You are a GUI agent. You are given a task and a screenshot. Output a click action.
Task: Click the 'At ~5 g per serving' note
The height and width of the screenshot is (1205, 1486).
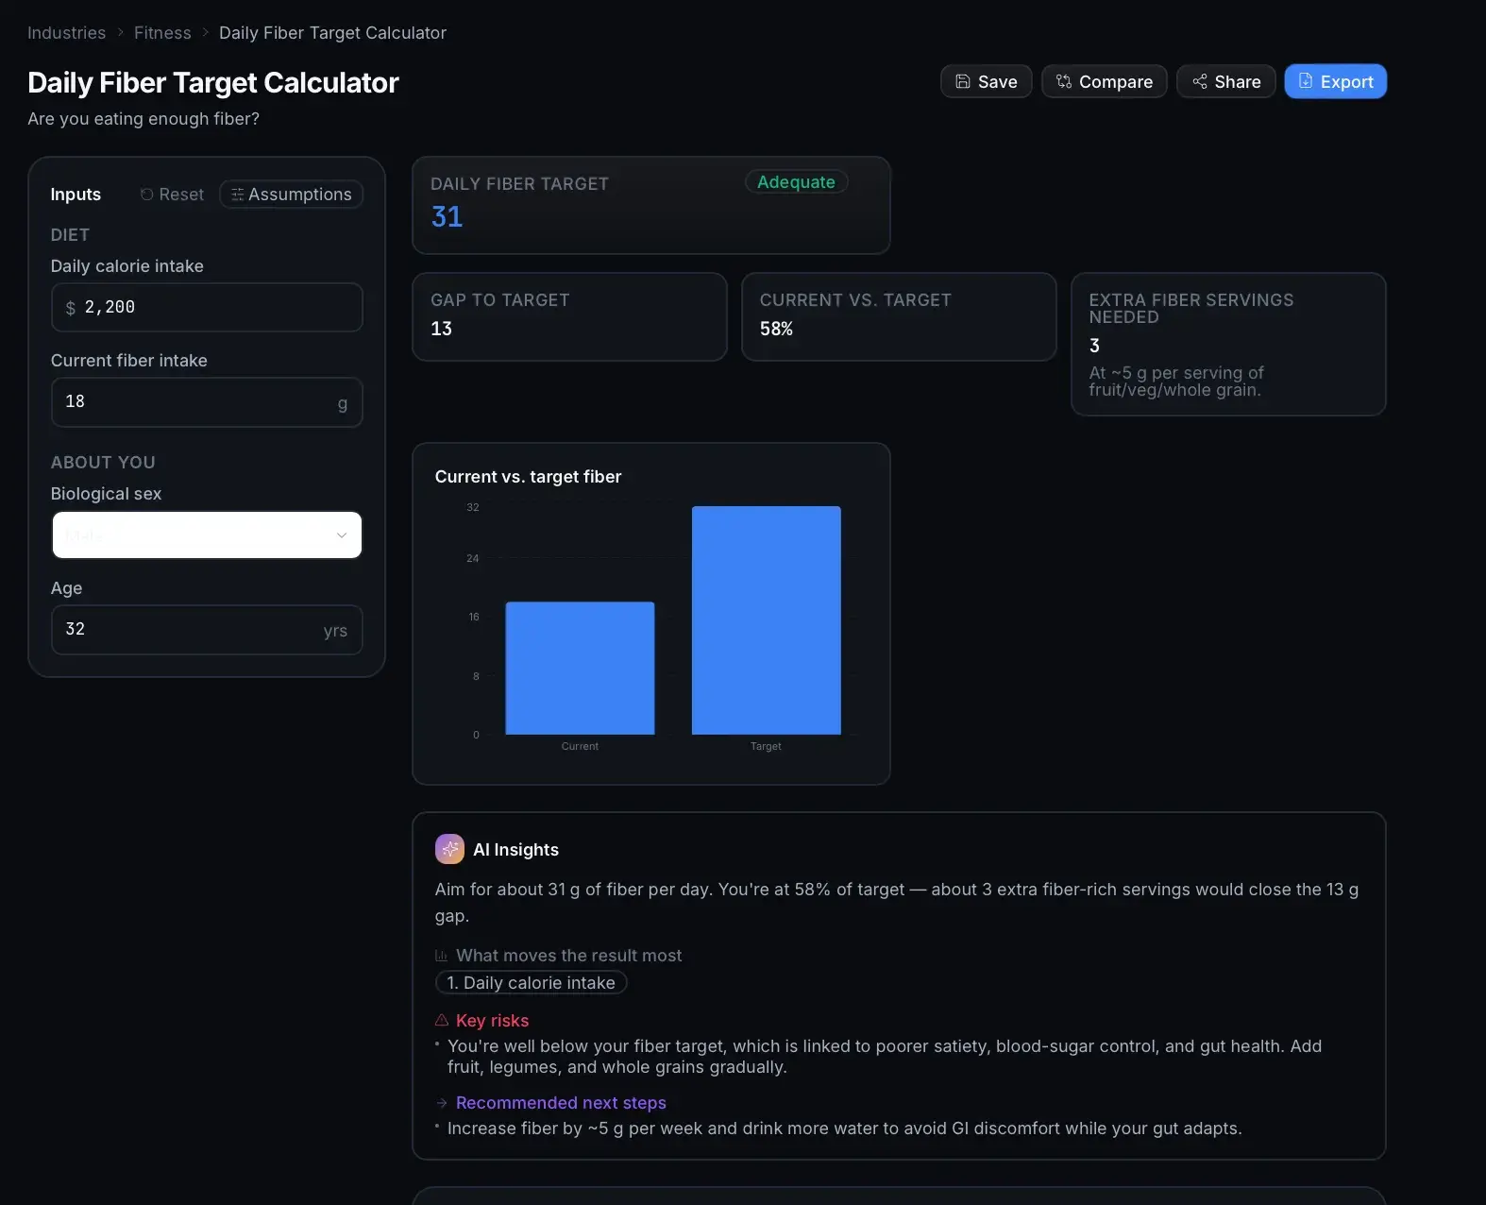click(1176, 382)
